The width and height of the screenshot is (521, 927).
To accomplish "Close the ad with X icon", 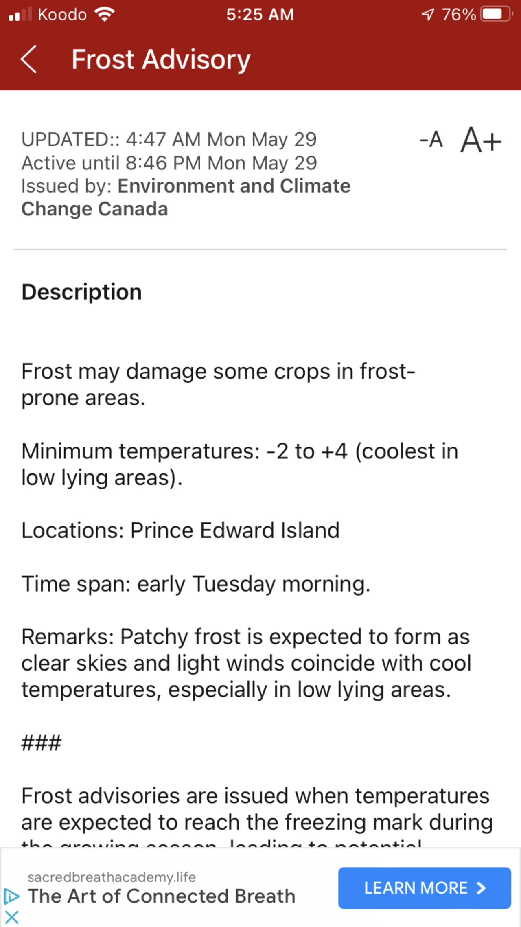I will (12, 917).
